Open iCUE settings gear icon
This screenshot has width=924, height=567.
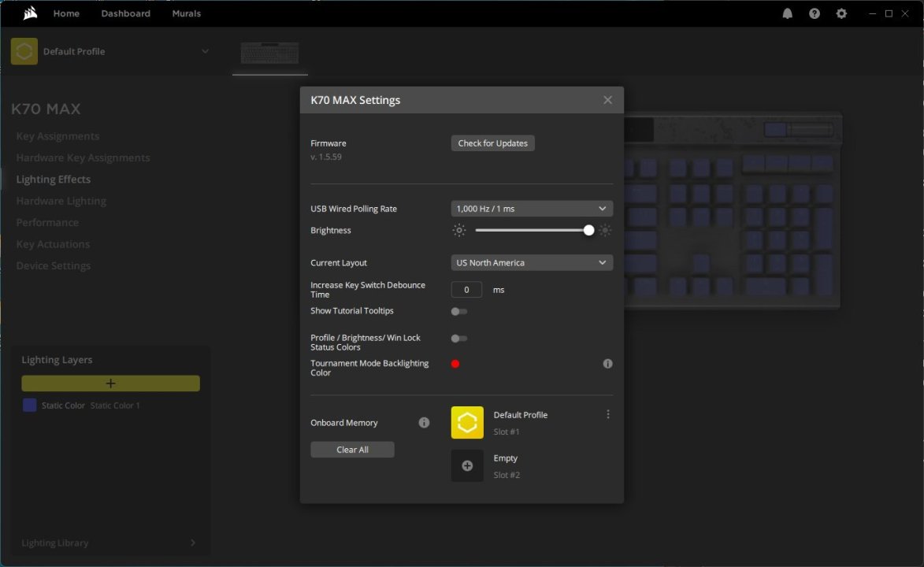(x=841, y=13)
